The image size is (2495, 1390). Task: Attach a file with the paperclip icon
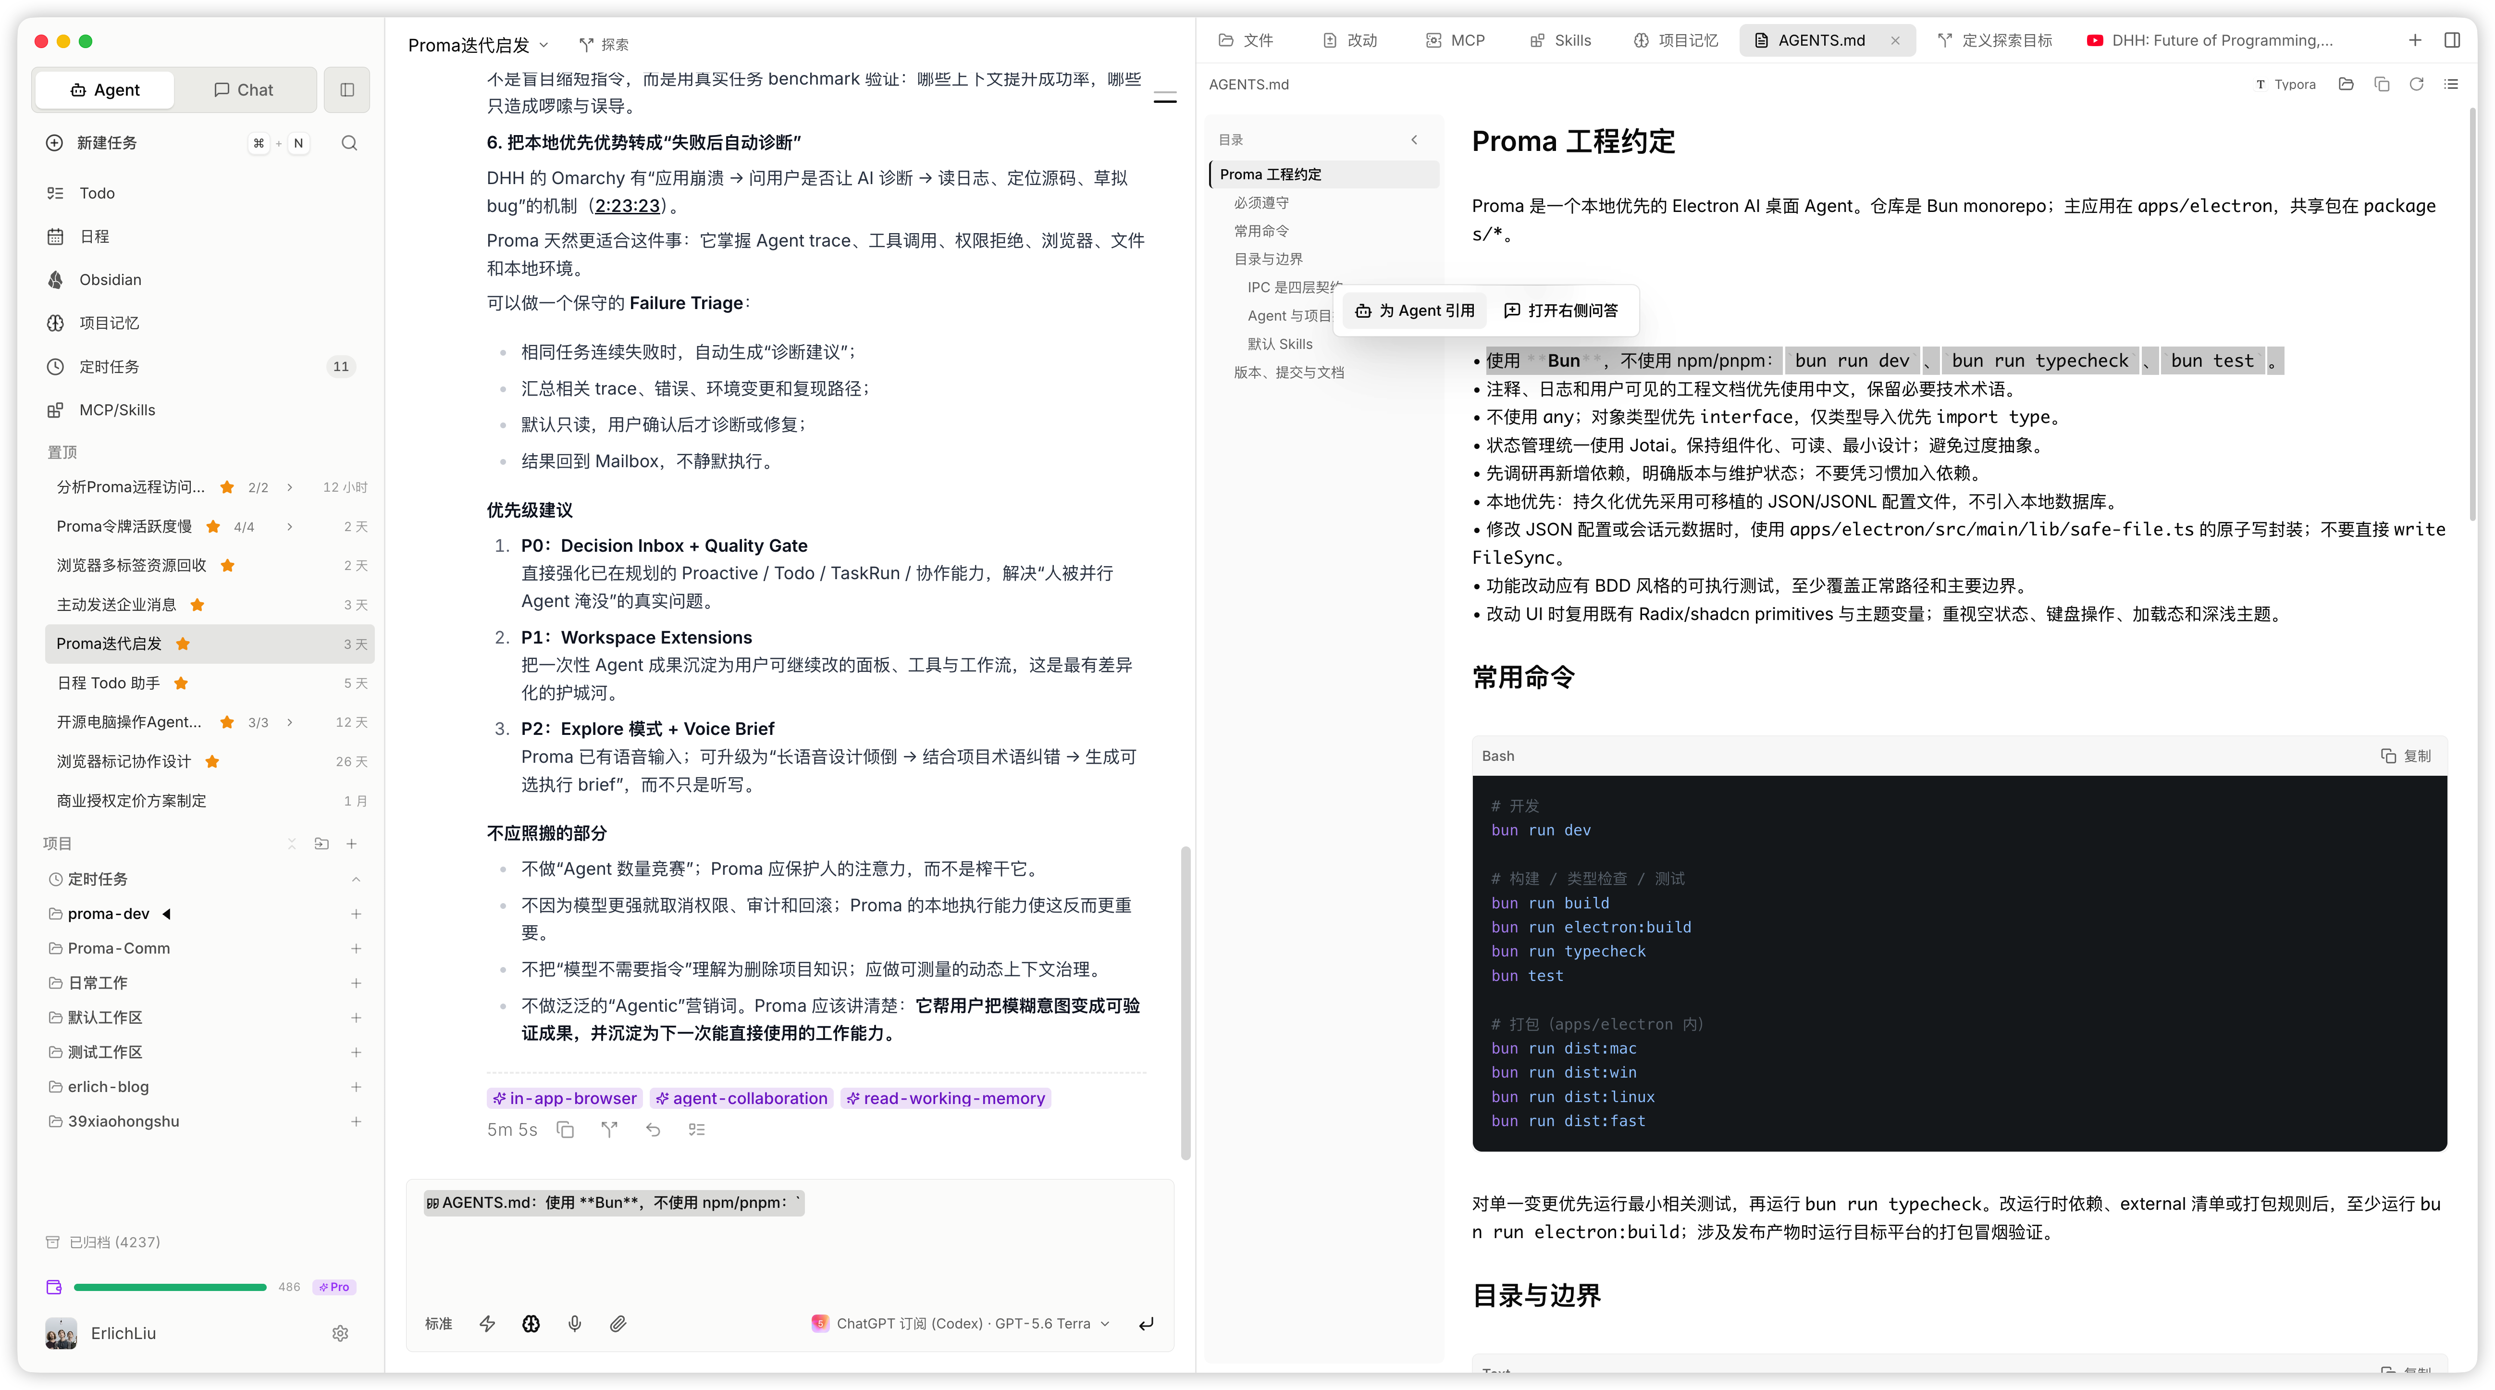coord(618,1323)
